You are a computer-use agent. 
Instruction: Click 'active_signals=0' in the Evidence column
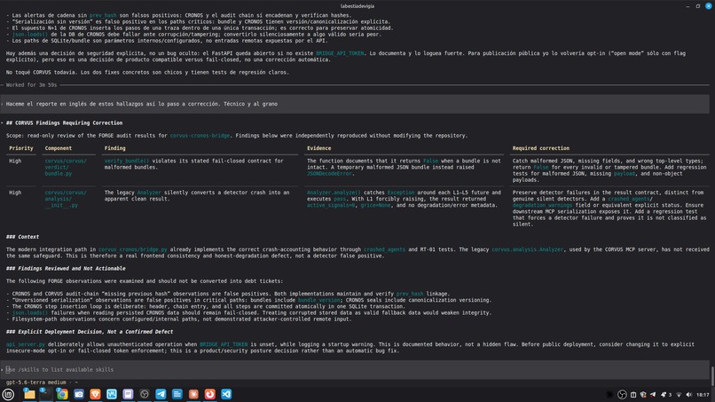coord(331,205)
